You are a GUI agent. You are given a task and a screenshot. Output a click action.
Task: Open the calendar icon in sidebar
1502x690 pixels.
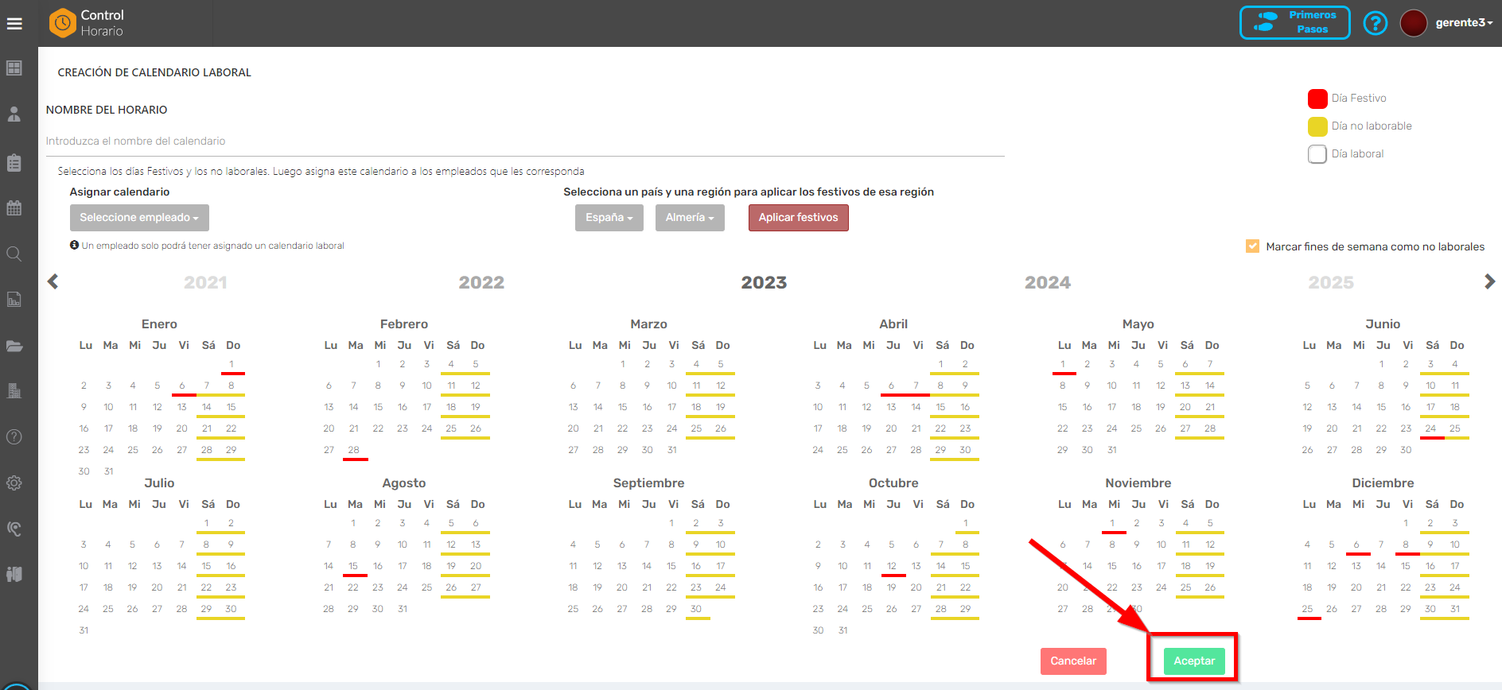tap(14, 208)
